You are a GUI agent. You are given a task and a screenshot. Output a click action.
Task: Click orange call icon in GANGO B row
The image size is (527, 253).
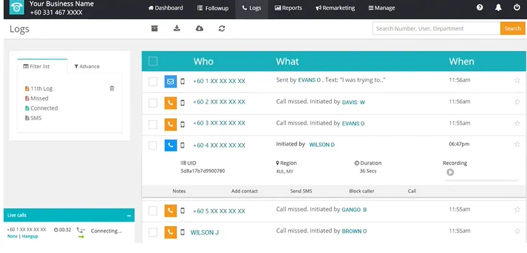click(x=171, y=211)
